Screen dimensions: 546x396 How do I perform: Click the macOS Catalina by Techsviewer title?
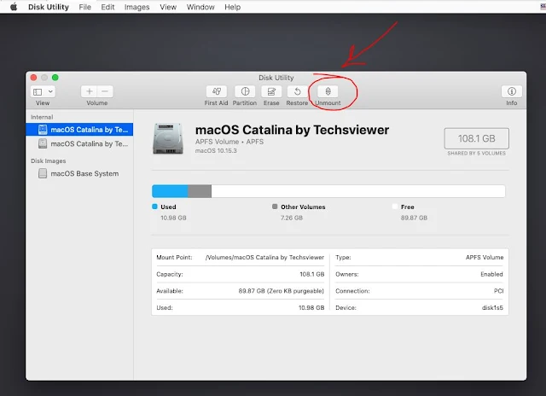(292, 130)
